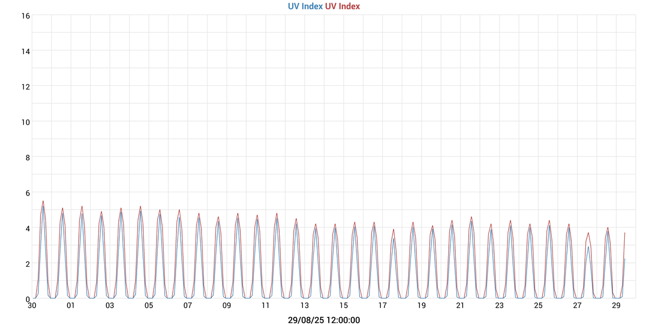Select the x-axis date label 01

[71, 306]
